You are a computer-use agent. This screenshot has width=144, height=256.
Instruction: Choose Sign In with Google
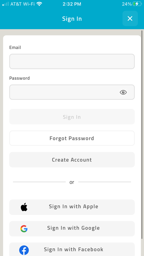coord(72,228)
